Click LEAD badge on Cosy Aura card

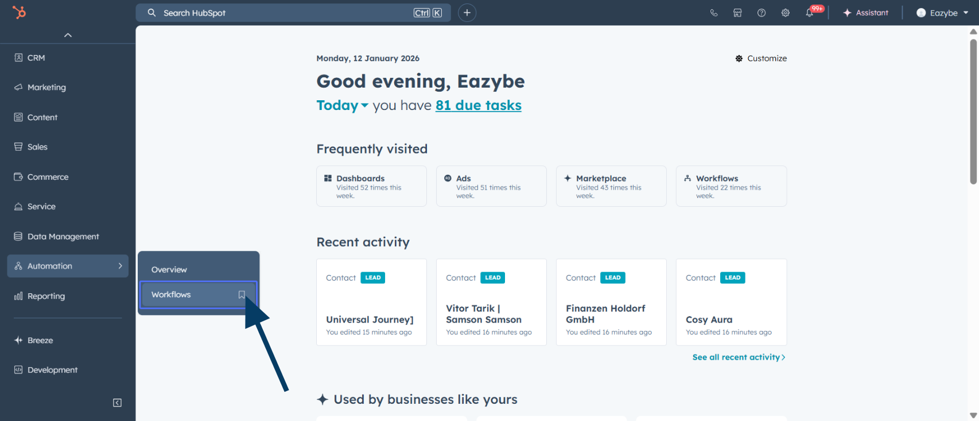coord(732,278)
